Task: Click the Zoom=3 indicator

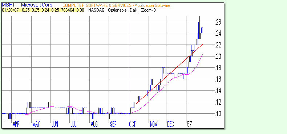Action: click(149, 10)
